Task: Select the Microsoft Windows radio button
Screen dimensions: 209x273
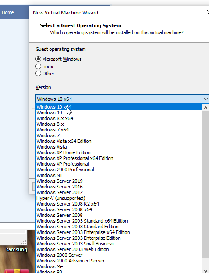Action: (x=38, y=59)
